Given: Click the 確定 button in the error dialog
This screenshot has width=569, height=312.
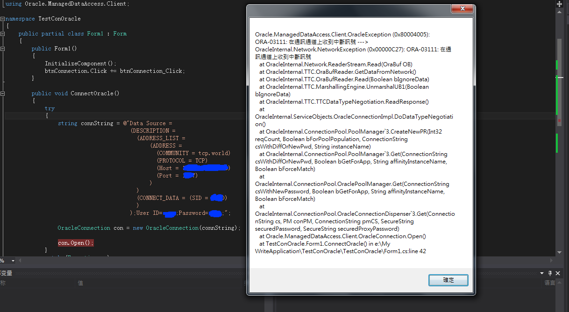Looking at the screenshot, I should coord(448,280).
